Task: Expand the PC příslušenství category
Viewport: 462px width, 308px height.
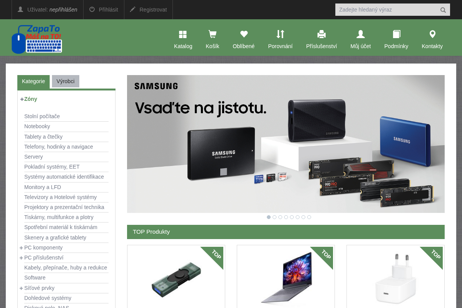Action: pos(22,258)
